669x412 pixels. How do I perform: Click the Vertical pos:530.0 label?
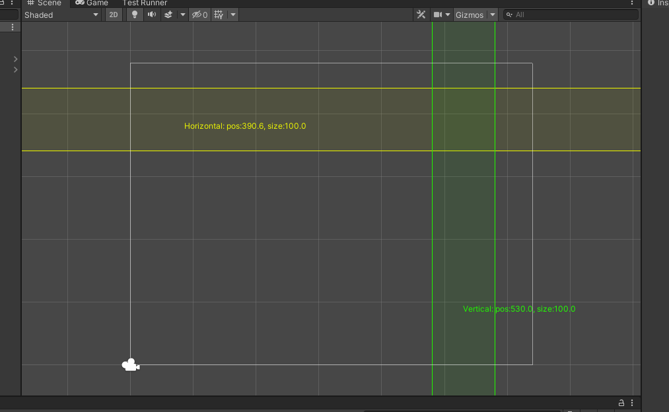pos(519,309)
